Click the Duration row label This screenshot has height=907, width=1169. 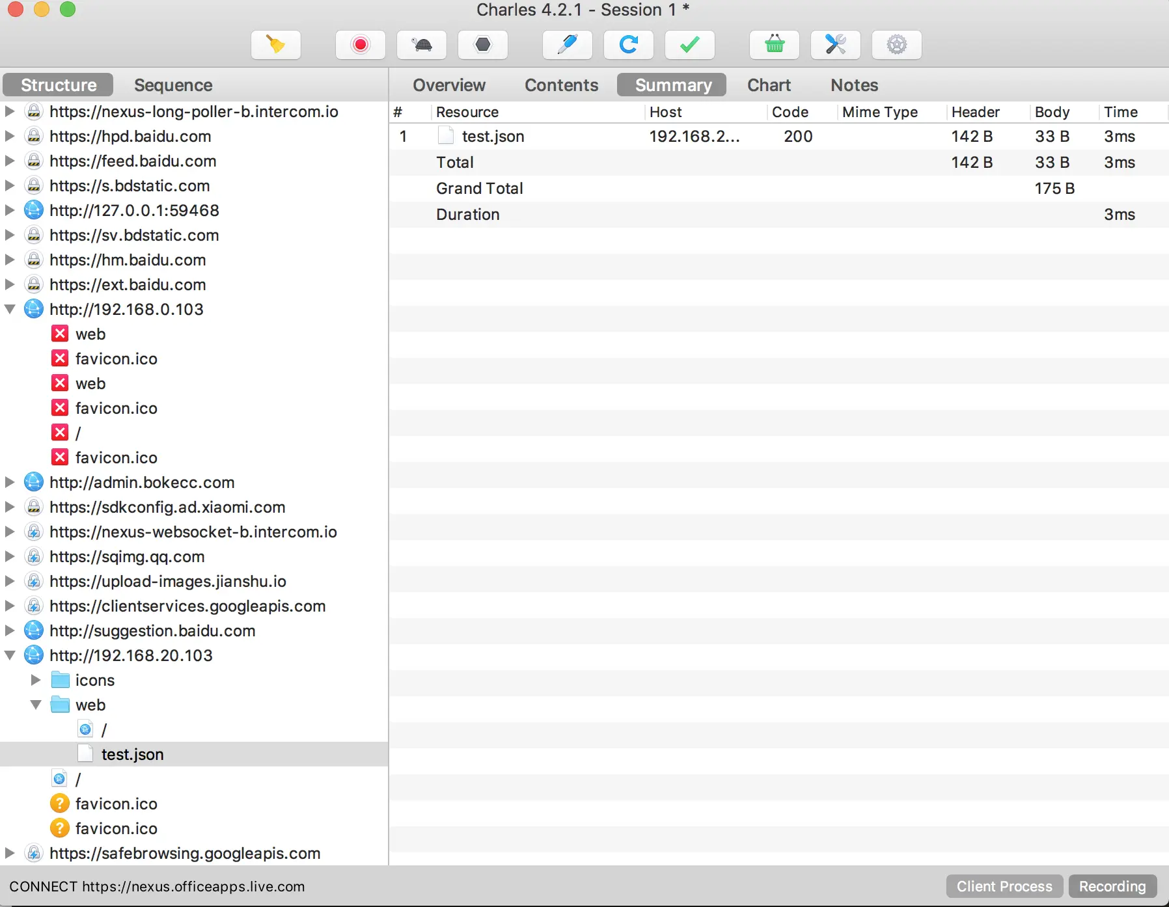pos(468,214)
